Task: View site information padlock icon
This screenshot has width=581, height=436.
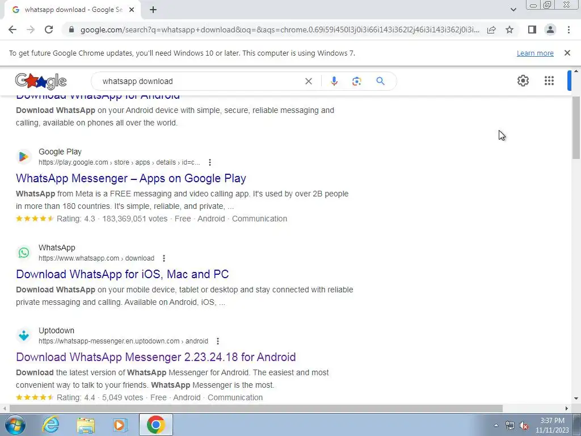Action: tap(71, 30)
